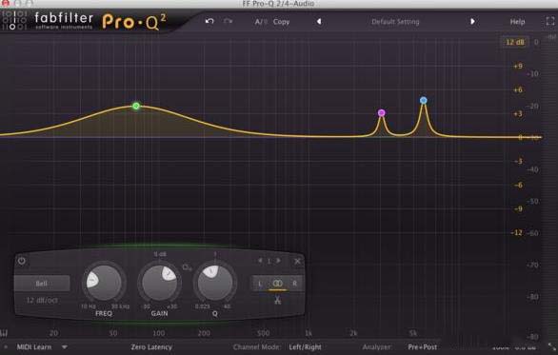Toggle full screen mode icon
Screen dimensions: 558x355
pos(550,21)
